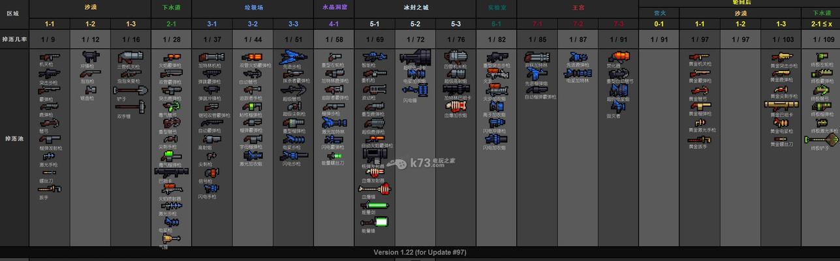The image size is (840, 261).
Task: Select the 黄金螺丝刀 golden screwdriver icon
Action: [x=781, y=138]
